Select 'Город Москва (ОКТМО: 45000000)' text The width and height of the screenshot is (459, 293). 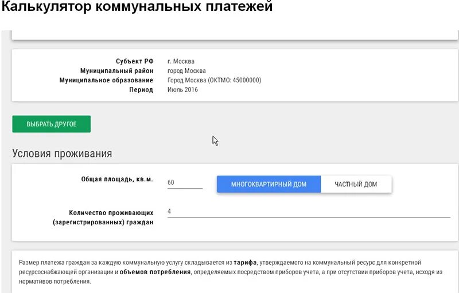tap(214, 80)
